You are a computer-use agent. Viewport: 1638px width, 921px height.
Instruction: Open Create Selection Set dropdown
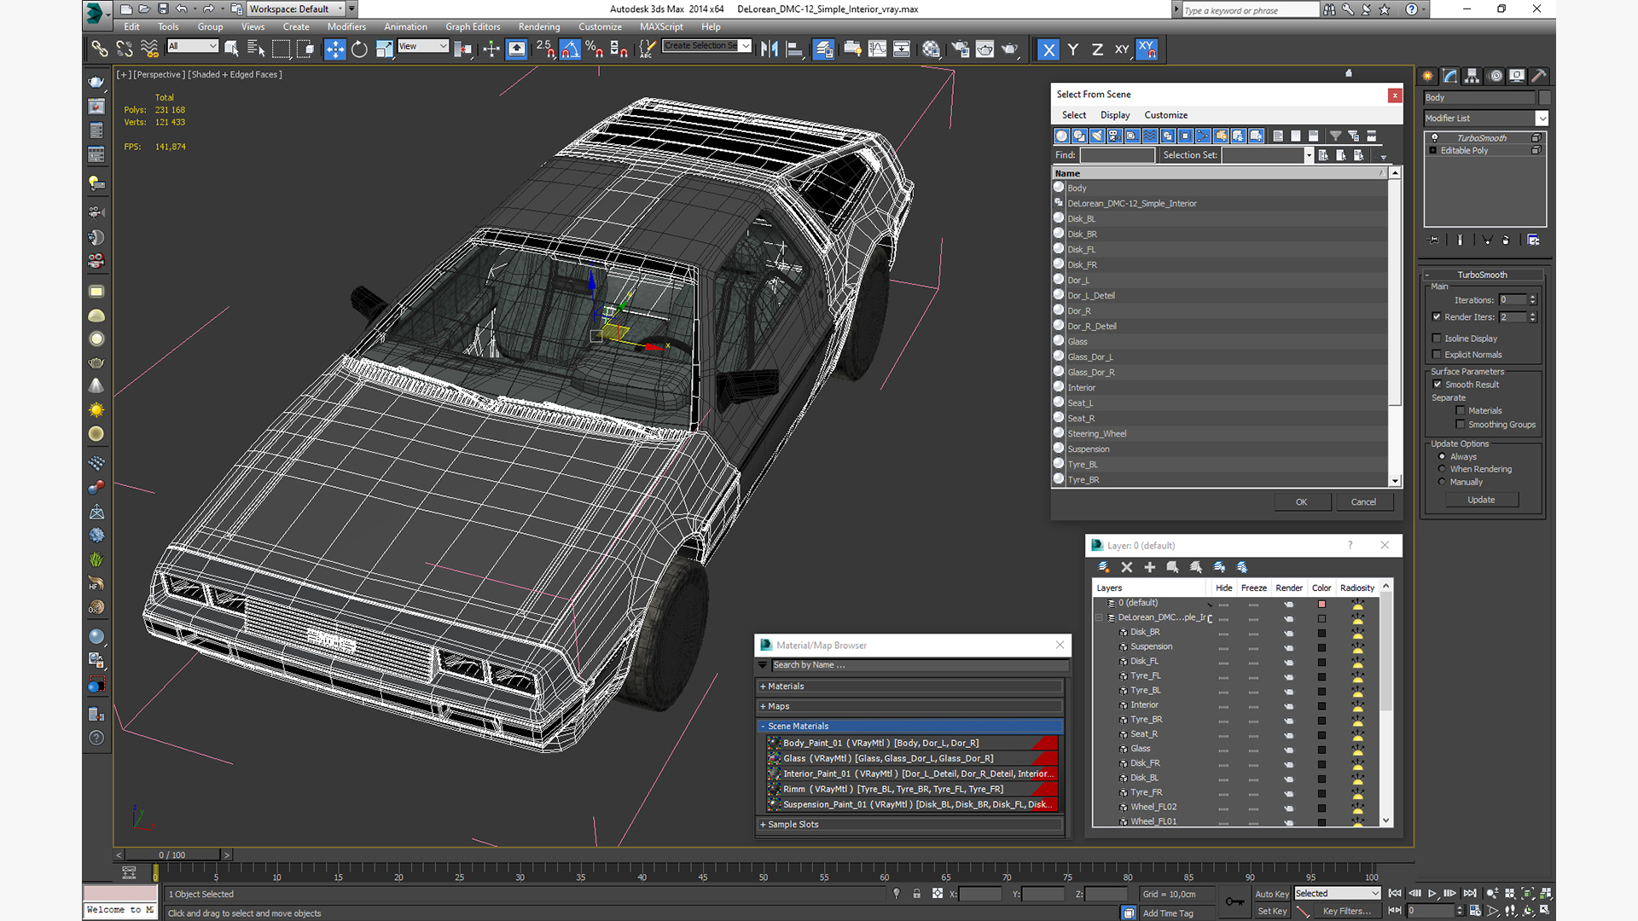[x=746, y=46]
